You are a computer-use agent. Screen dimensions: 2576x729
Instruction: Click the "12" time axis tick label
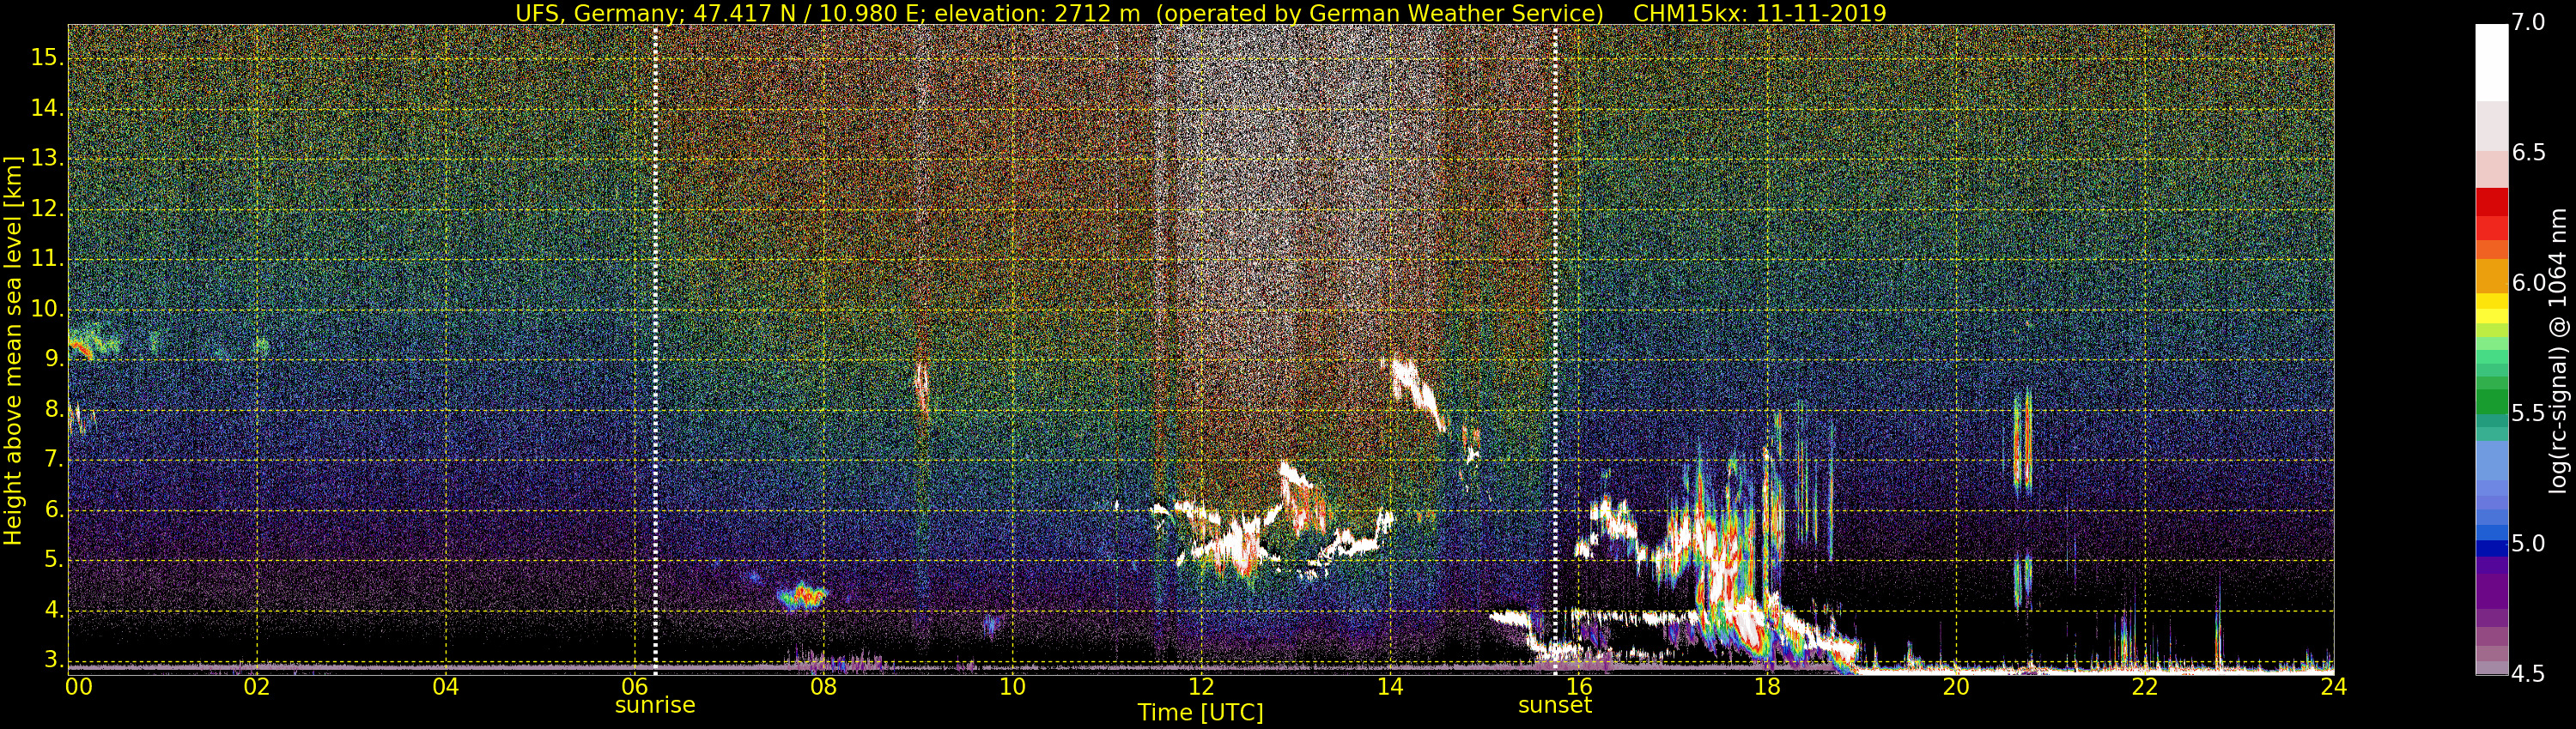coord(1201,686)
